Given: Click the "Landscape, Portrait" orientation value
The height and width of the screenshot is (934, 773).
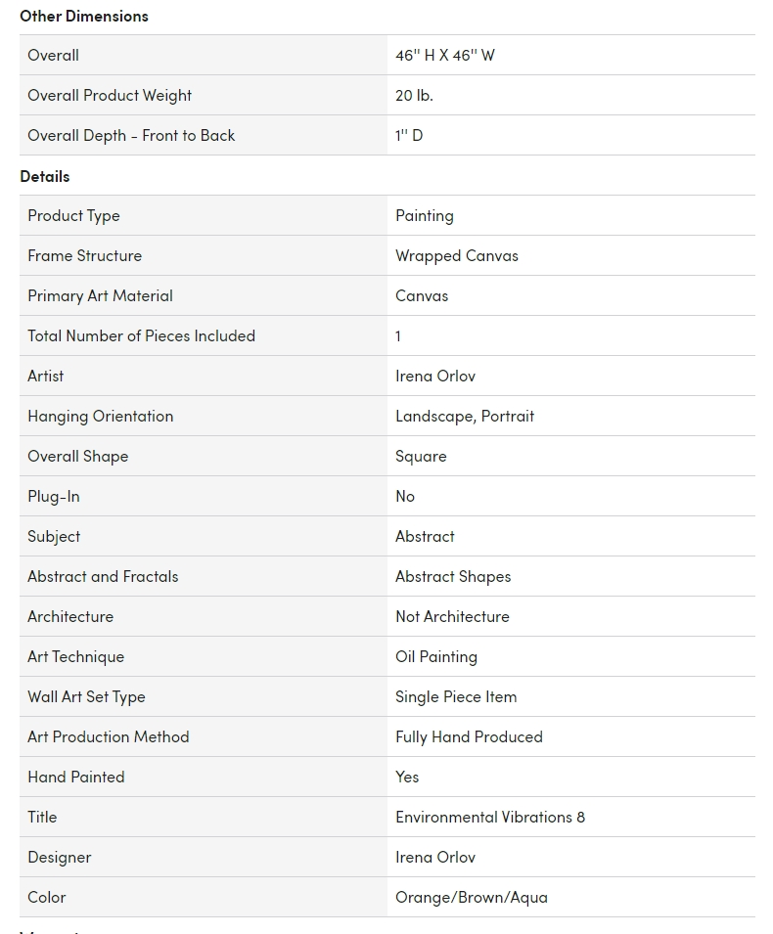Looking at the screenshot, I should point(465,416).
